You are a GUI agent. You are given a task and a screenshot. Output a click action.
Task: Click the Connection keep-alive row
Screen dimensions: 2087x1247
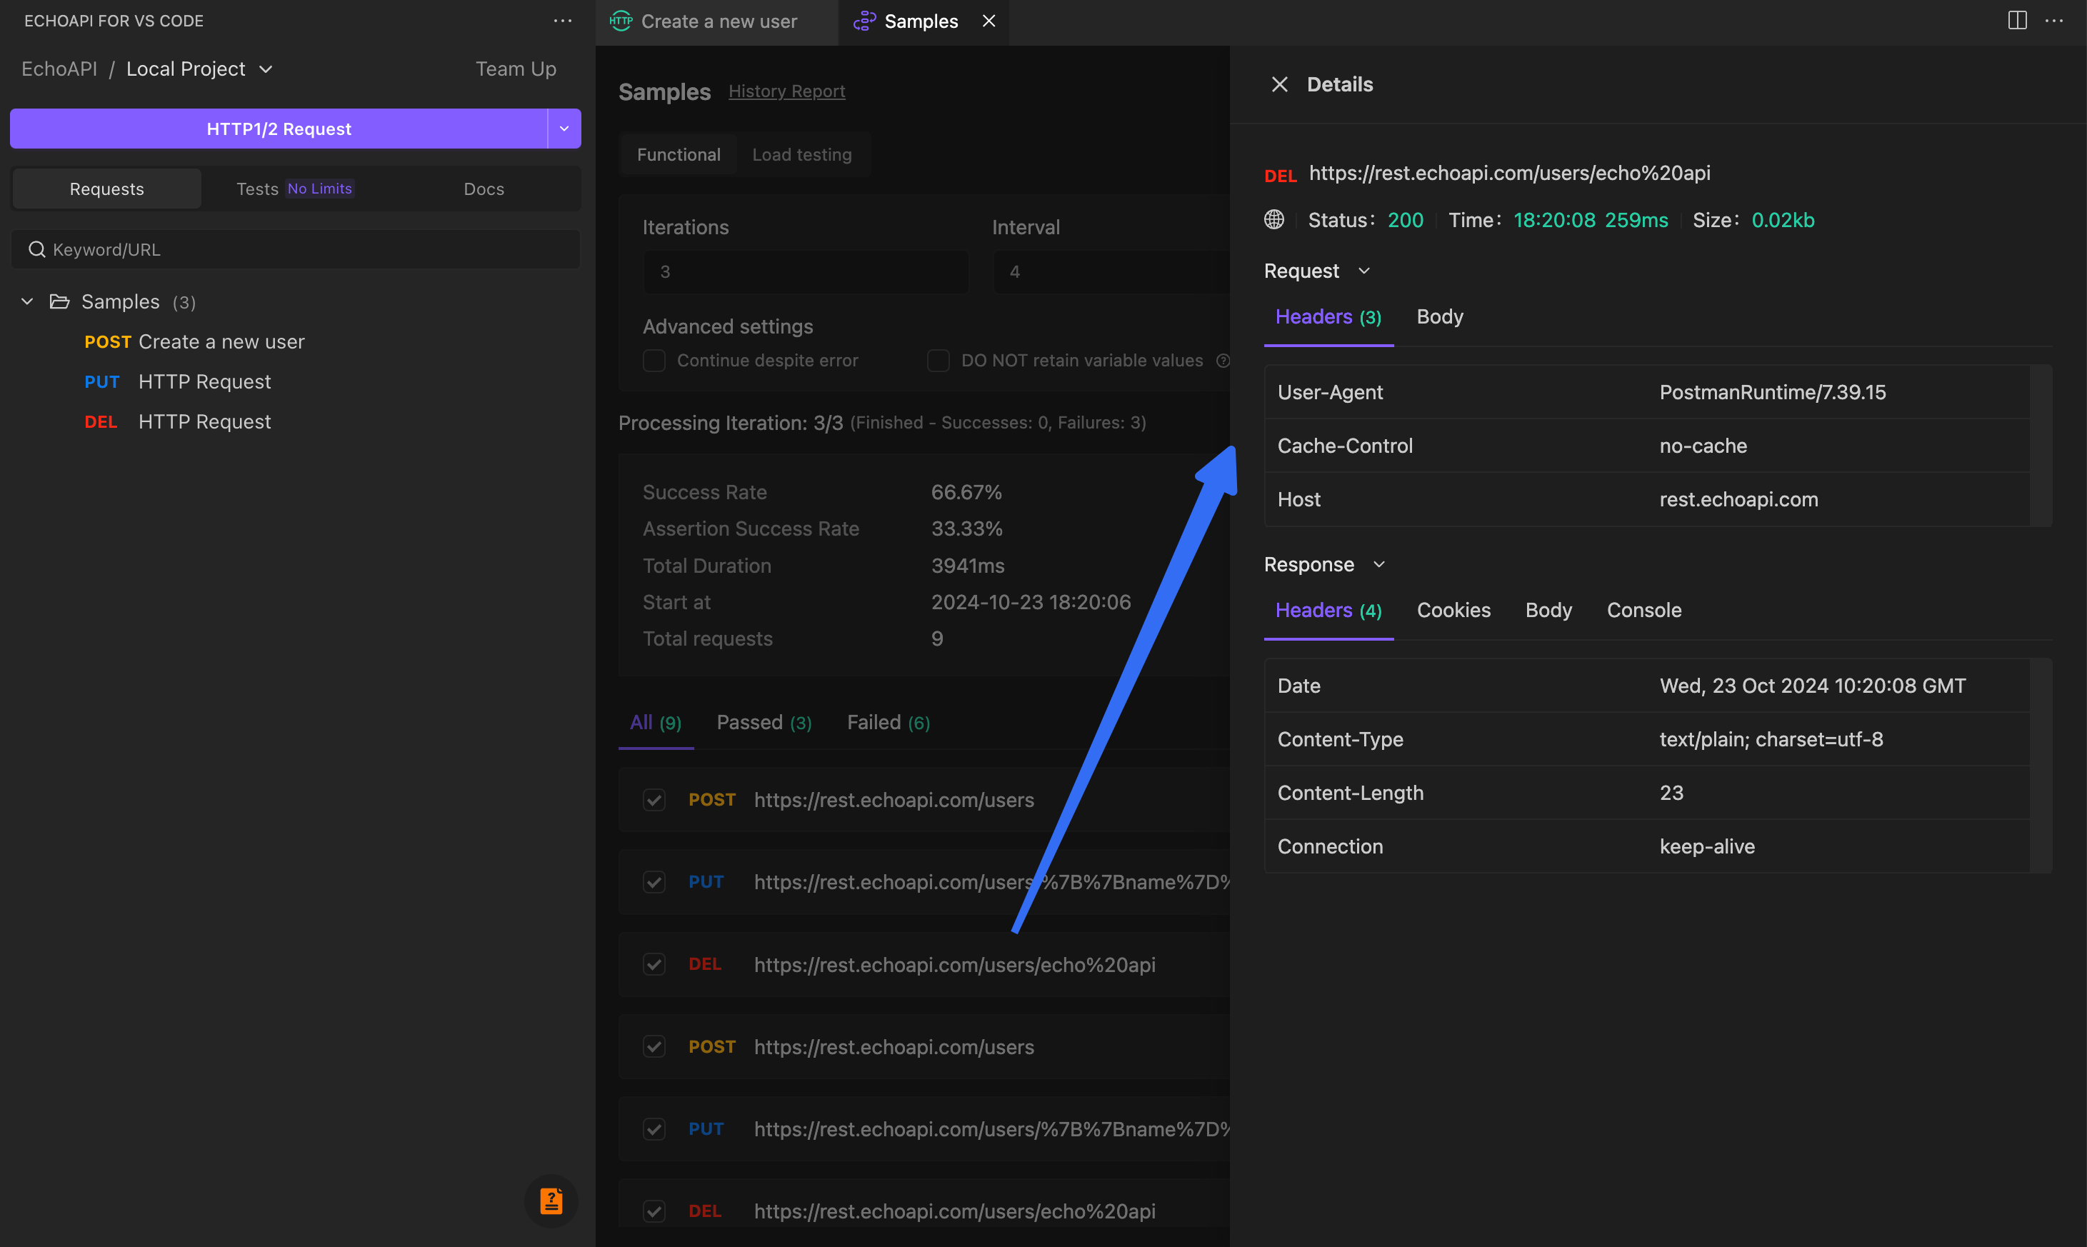1647,846
